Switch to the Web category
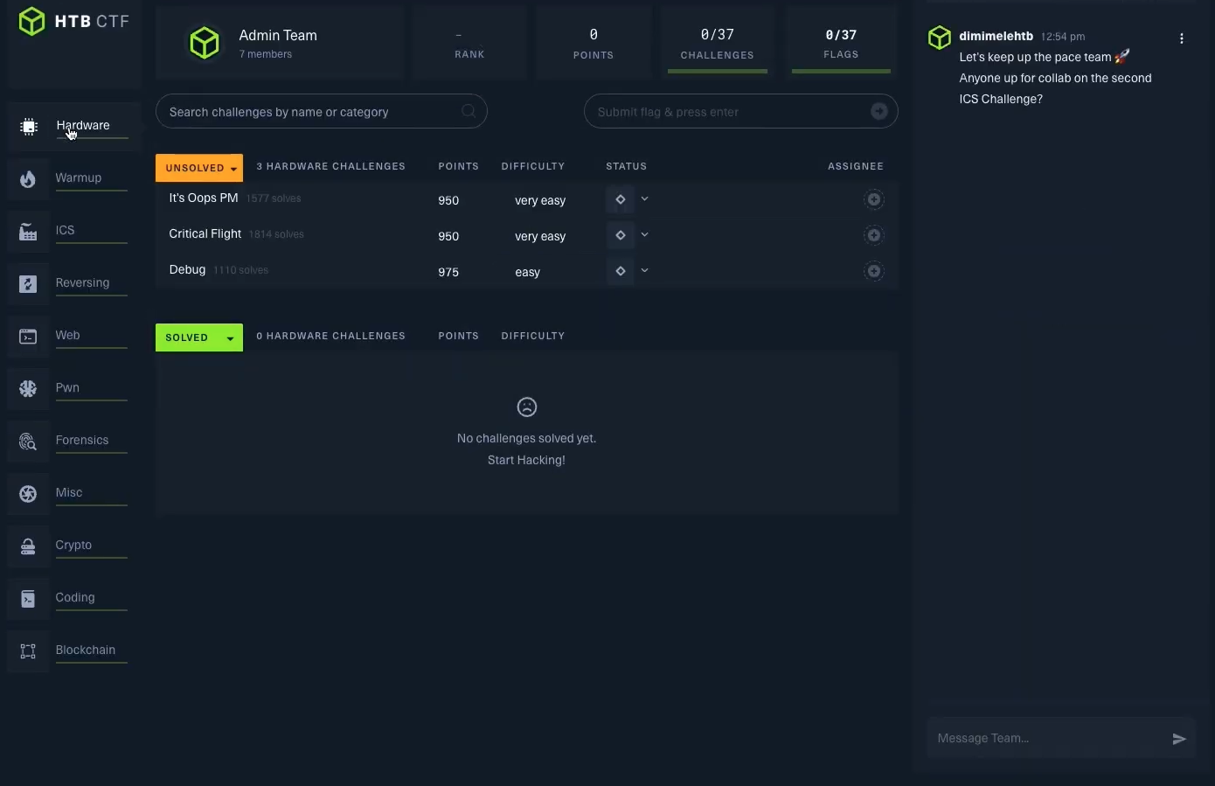The width and height of the screenshot is (1215, 786). pos(74,337)
